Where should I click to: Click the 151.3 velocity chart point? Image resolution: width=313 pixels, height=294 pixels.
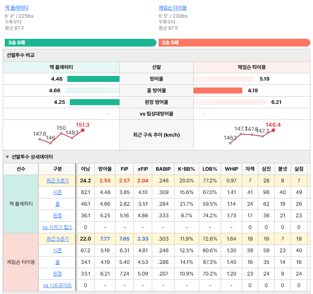[83, 130]
